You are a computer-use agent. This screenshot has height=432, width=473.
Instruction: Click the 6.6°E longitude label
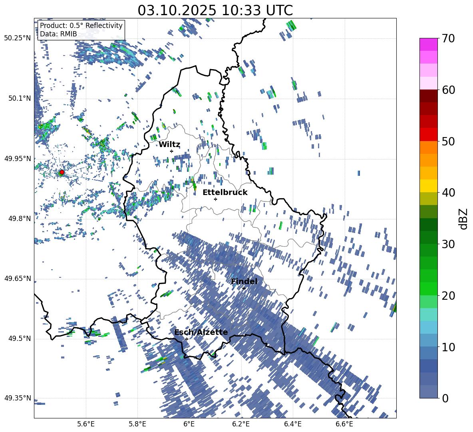pyautogui.click(x=344, y=424)
